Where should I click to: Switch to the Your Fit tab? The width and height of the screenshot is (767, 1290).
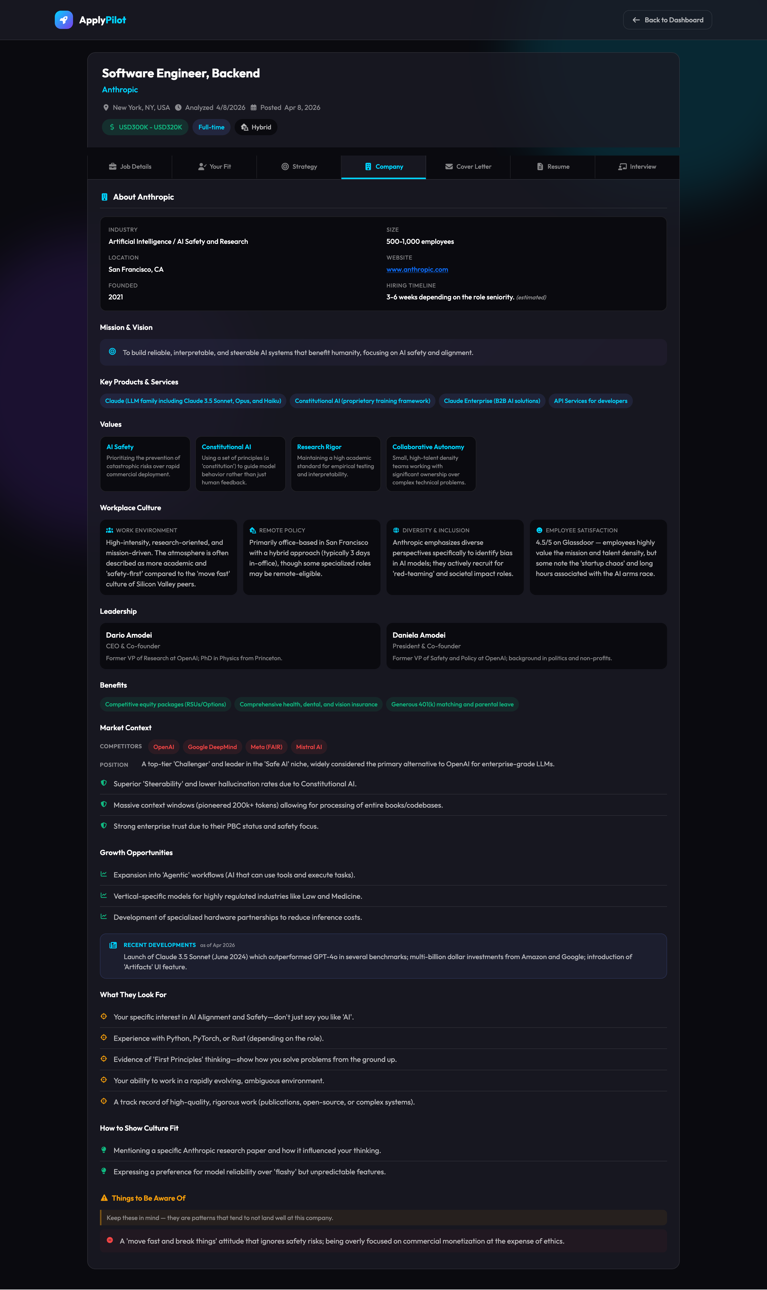tap(215, 166)
